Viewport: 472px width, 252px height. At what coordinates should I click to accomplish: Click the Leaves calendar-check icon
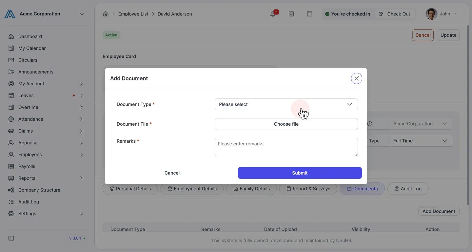(11, 95)
